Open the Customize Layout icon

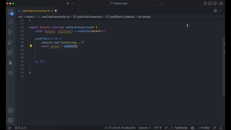click(x=221, y=3)
